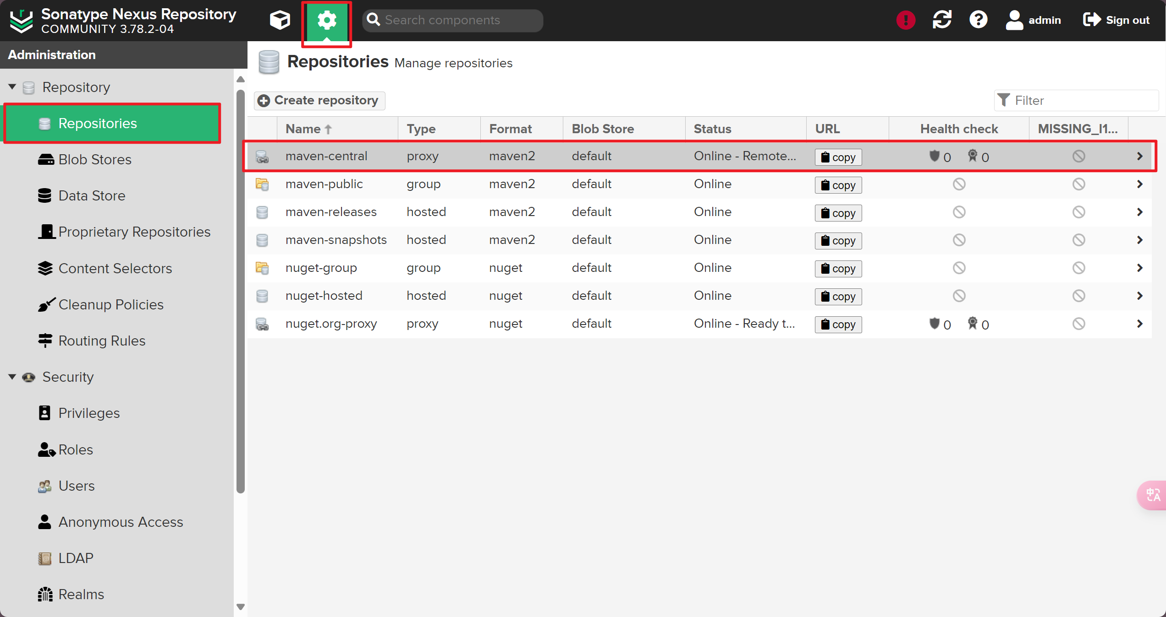
Task: Open maven-central row chevron
Action: click(1140, 157)
